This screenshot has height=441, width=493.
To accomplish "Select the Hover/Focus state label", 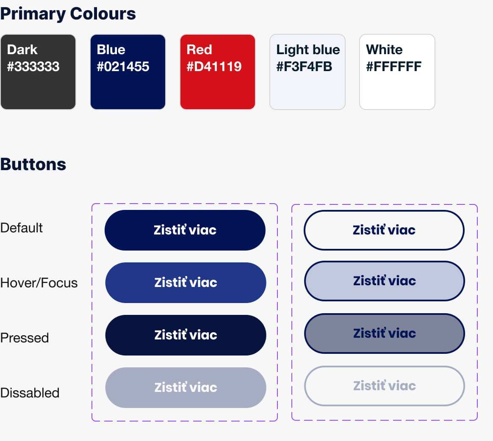I will [39, 283].
